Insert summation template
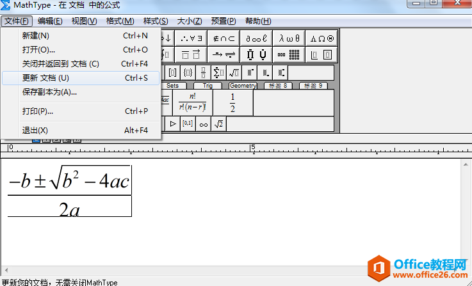 [218, 72]
